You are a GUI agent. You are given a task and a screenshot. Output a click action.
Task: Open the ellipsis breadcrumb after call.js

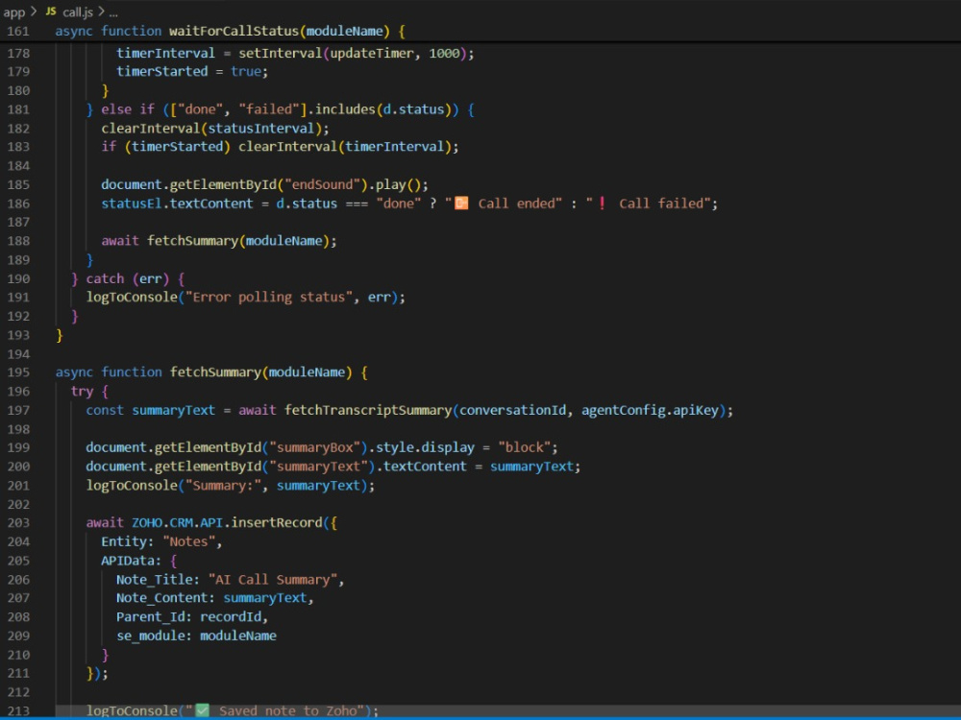point(113,12)
